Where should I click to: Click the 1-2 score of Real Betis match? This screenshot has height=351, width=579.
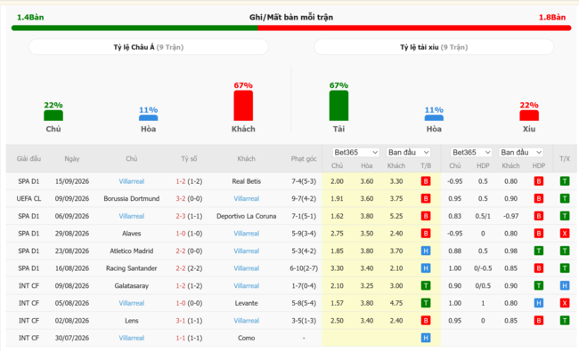point(181,181)
